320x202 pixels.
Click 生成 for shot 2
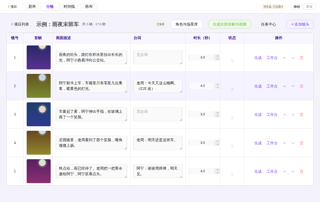tap(258, 86)
